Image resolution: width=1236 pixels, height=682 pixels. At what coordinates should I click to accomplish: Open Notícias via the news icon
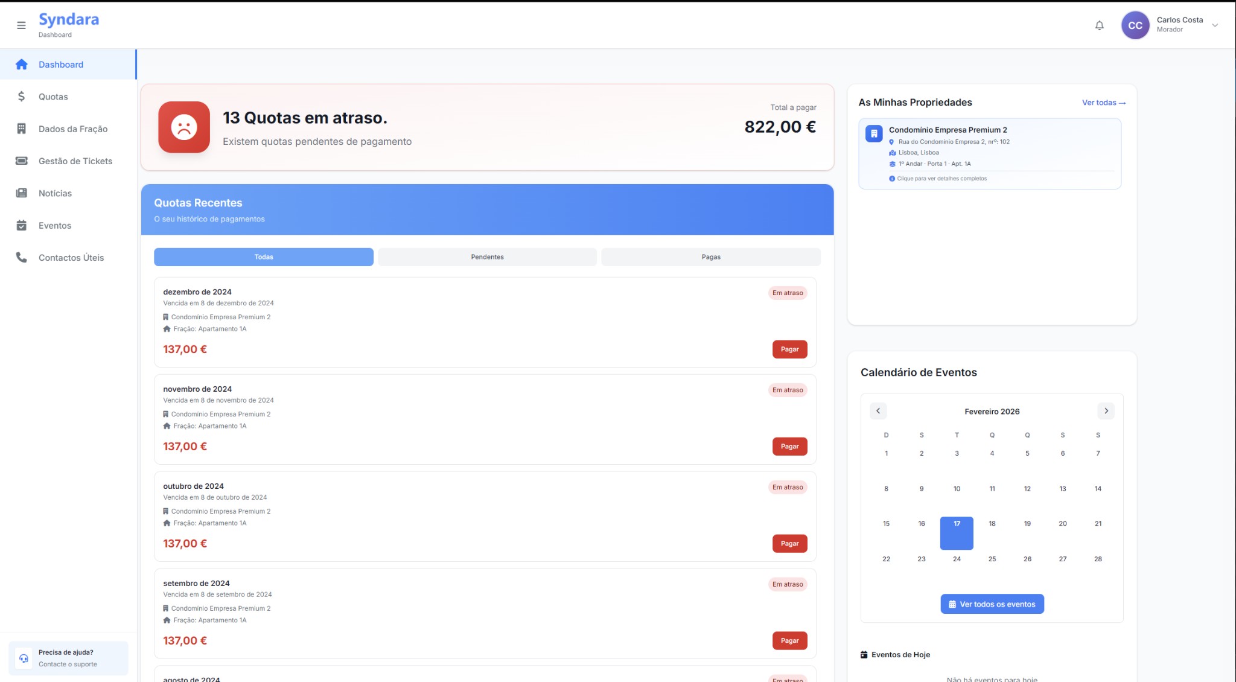(x=22, y=193)
